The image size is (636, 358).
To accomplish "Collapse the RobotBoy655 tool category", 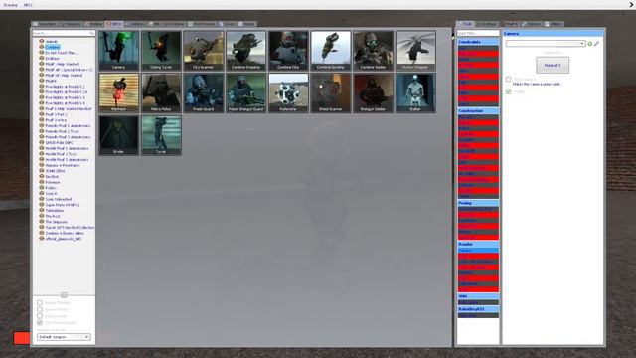I will click(x=478, y=309).
